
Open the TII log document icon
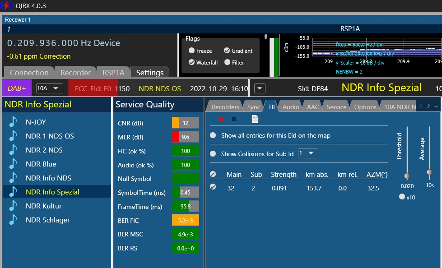click(x=255, y=119)
